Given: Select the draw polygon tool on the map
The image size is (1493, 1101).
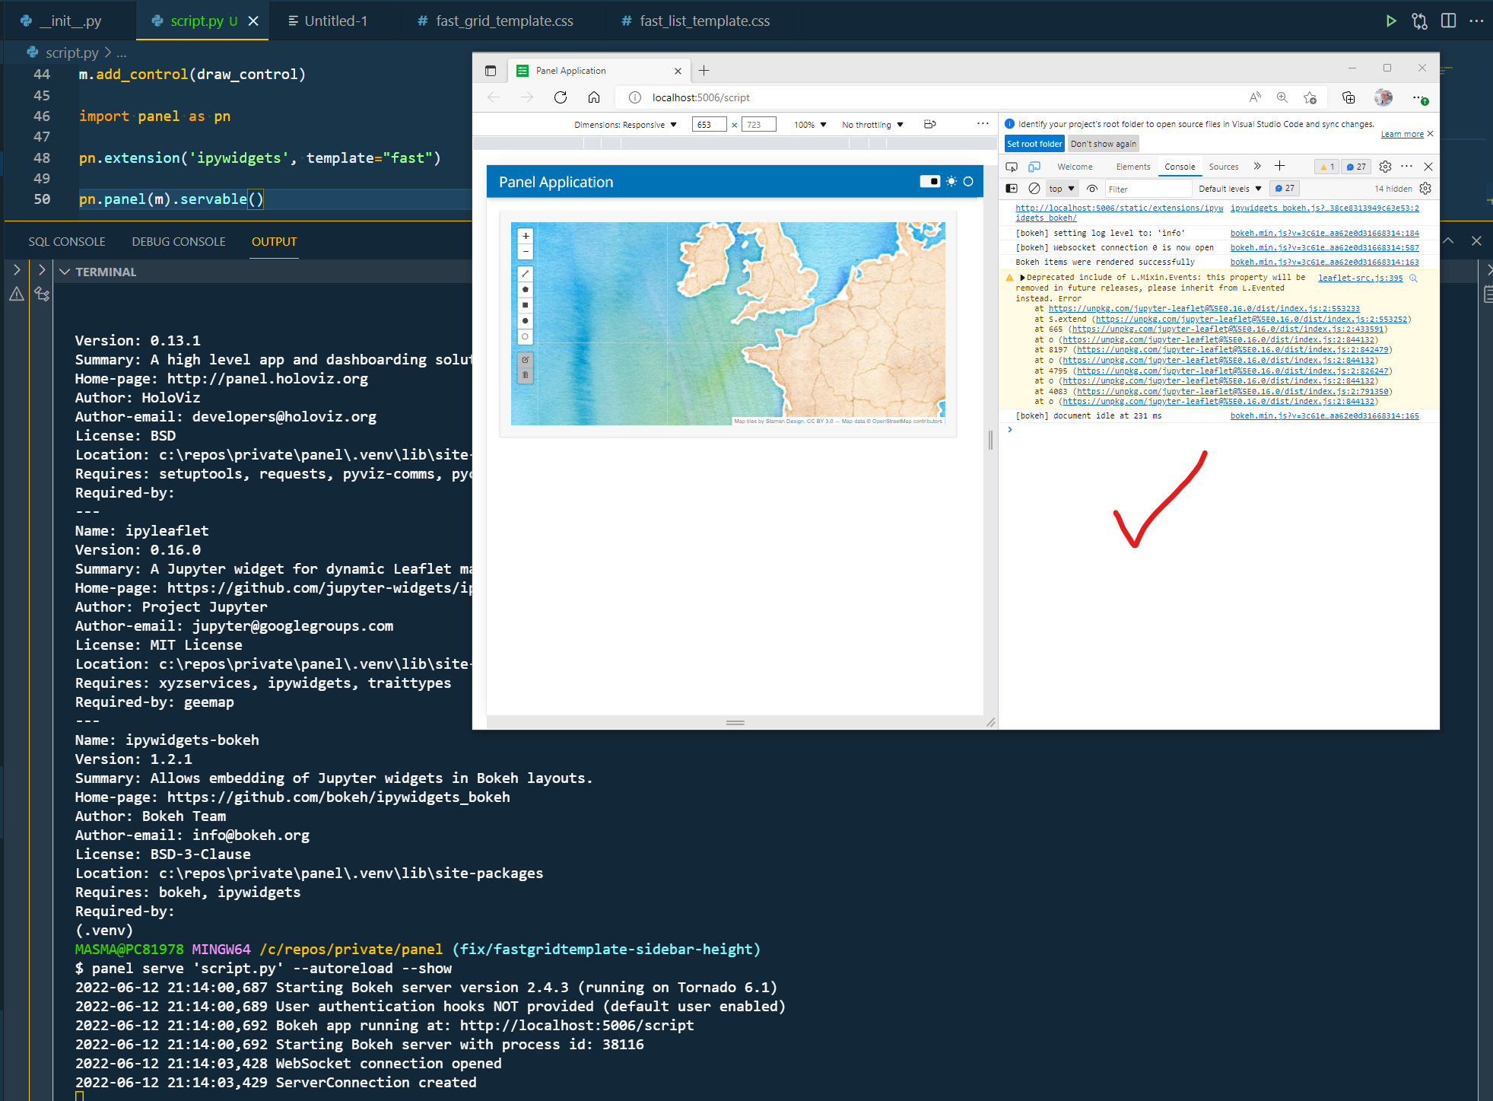Looking at the screenshot, I should click(526, 289).
